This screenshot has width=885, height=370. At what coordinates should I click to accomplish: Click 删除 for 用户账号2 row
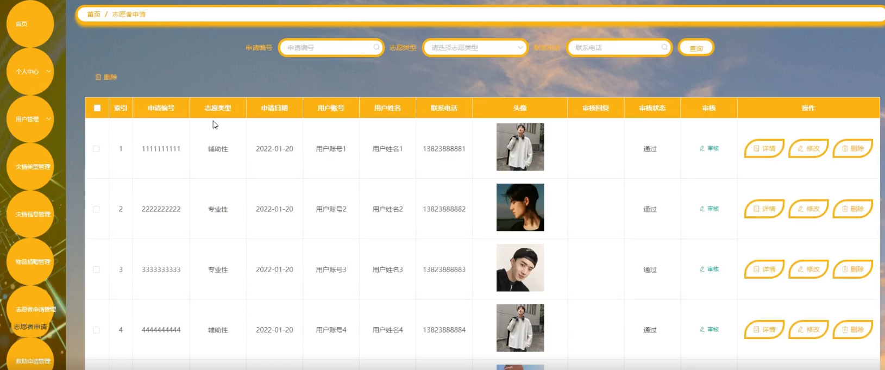[852, 209]
